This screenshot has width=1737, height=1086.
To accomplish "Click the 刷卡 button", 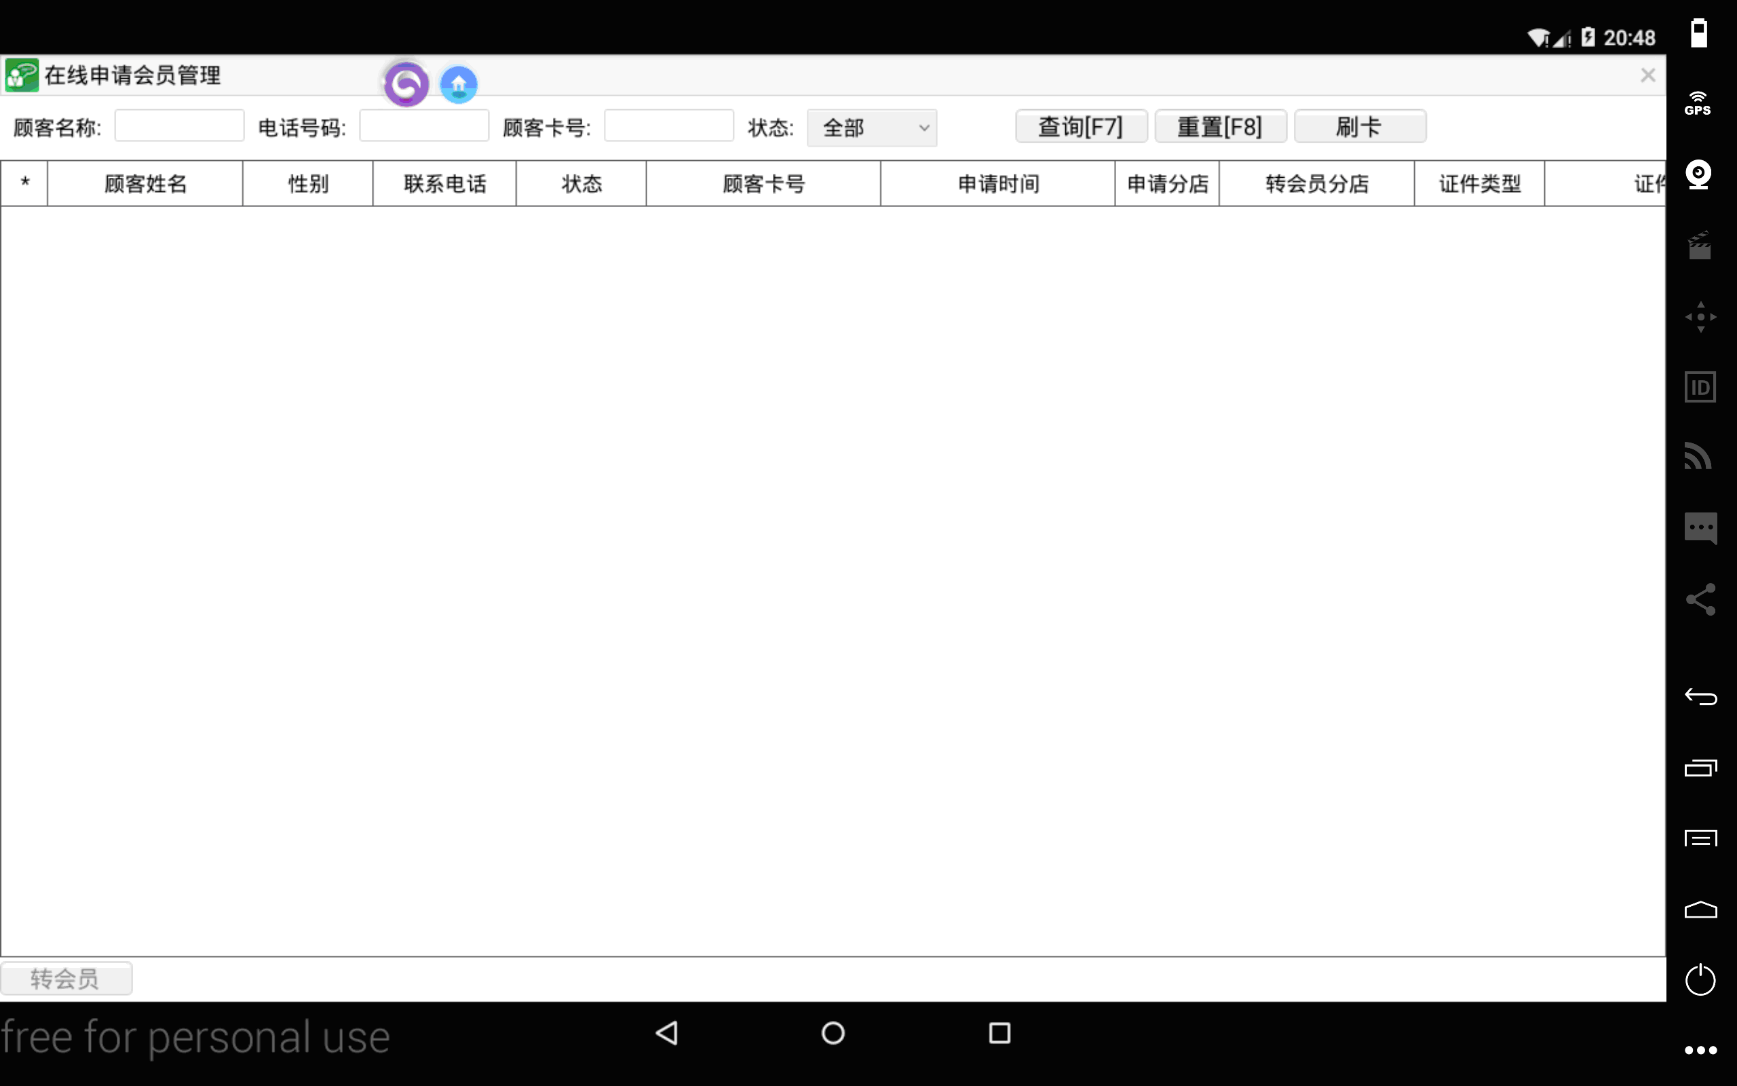I will pos(1360,127).
